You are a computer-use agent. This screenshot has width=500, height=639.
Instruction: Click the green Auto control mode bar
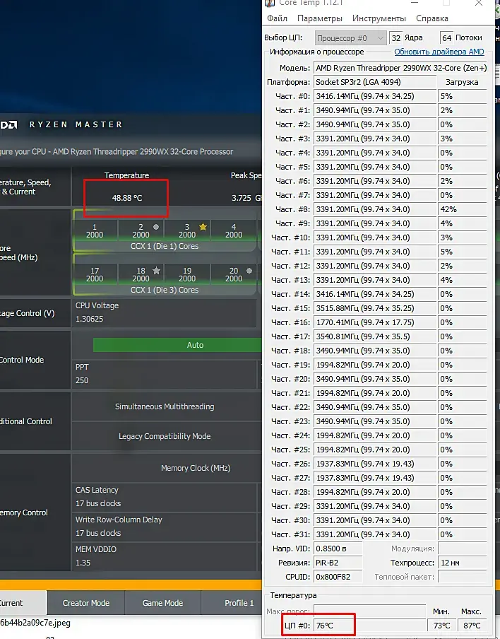(x=177, y=345)
